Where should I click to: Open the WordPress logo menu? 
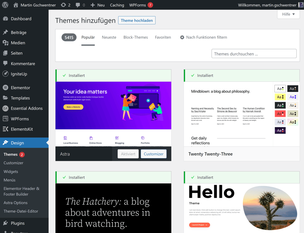[x=5, y=5]
